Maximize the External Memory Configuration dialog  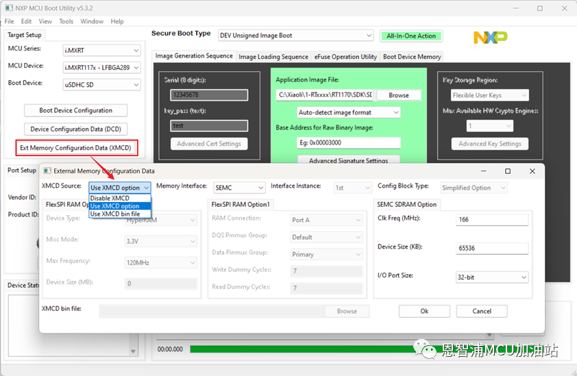pos(508,171)
